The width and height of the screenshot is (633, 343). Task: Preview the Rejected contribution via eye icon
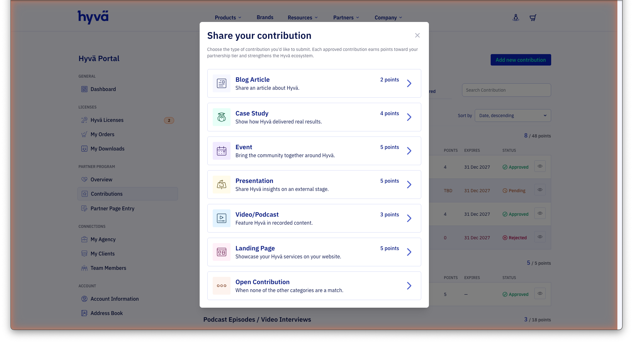540,237
